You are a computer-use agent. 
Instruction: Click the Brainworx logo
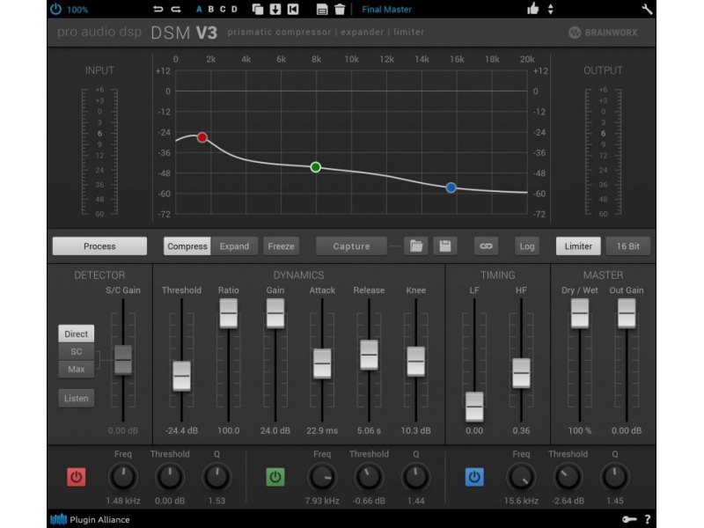click(603, 33)
